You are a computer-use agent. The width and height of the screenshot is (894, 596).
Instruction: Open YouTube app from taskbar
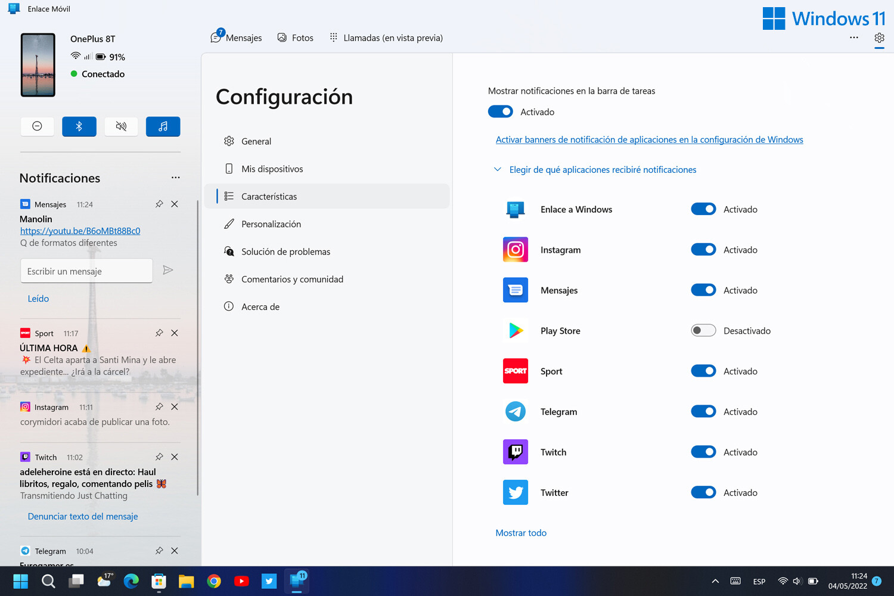click(241, 581)
